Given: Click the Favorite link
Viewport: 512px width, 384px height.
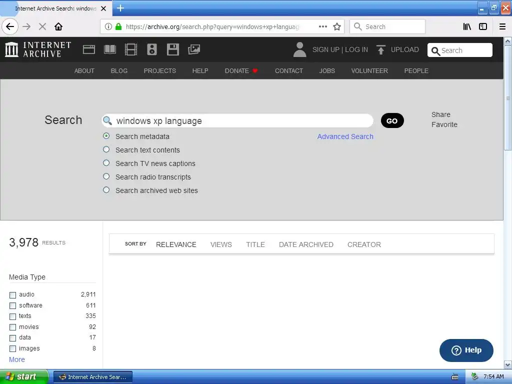Looking at the screenshot, I should 444,124.
